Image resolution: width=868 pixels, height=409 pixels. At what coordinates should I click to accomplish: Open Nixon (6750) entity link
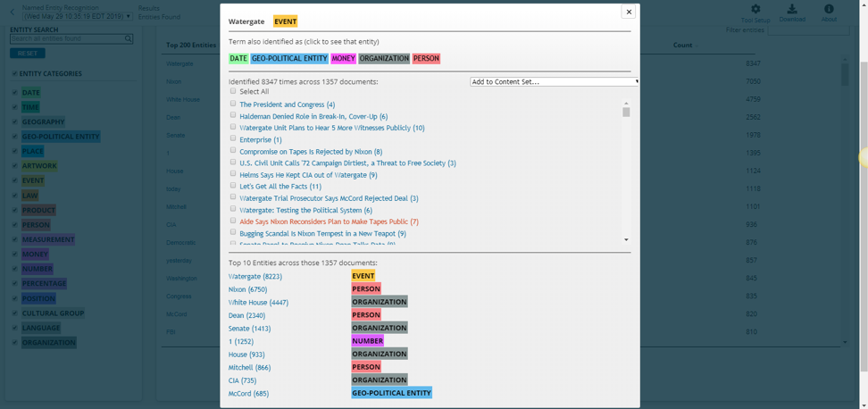[247, 289]
